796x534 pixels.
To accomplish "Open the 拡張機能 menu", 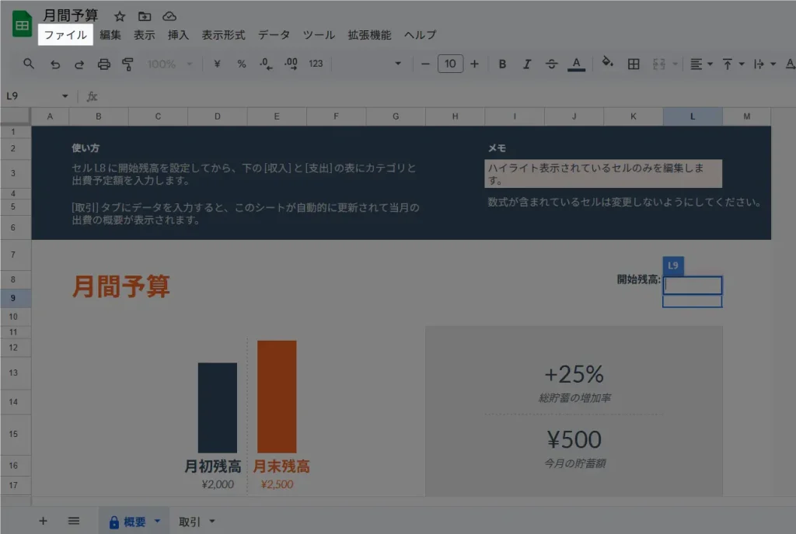I will [369, 35].
